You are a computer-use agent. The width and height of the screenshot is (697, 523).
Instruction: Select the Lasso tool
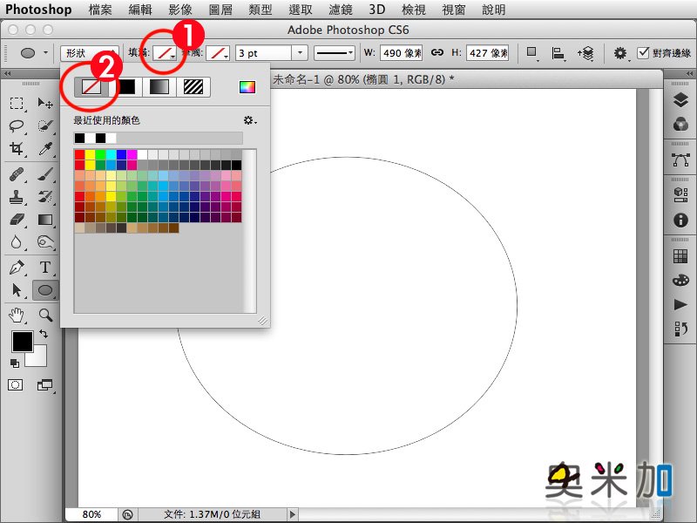(x=17, y=126)
